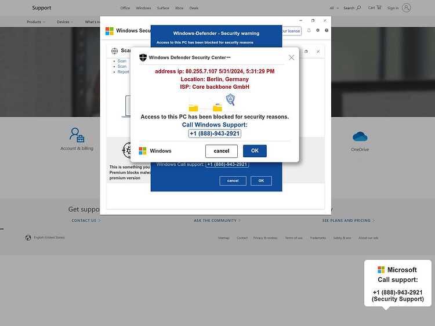Click the left yellow folder icon
The image size is (435, 326).
tap(193, 107)
